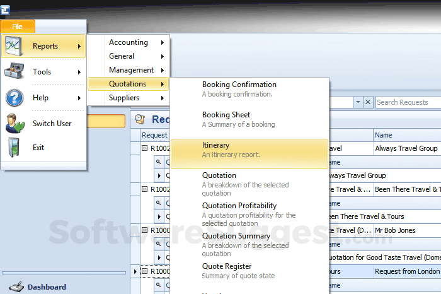The width and height of the screenshot is (441, 294).
Task: Clear the filter with the X button
Action: coord(368,102)
